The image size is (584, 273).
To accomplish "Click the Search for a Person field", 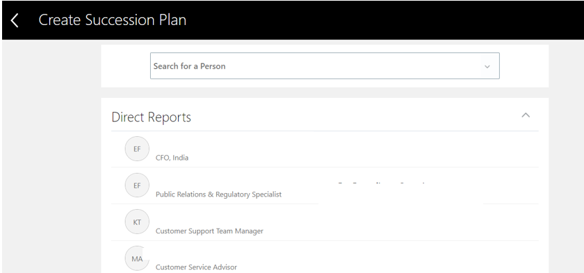I will [x=325, y=66].
